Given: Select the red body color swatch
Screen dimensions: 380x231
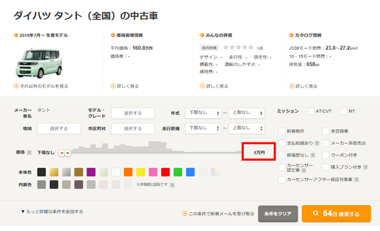Looking at the screenshot, I should (x=166, y=172).
